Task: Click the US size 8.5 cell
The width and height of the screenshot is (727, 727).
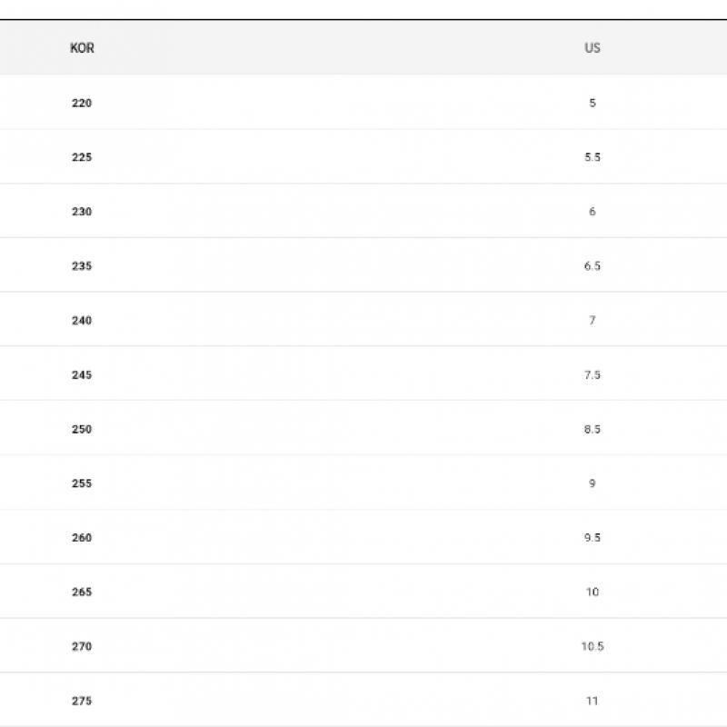Action: 593,429
